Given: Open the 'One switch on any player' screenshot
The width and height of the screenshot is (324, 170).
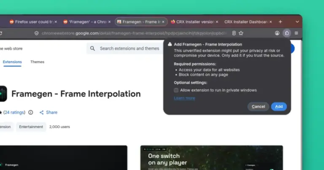Looking at the screenshot, I should tap(212, 158).
